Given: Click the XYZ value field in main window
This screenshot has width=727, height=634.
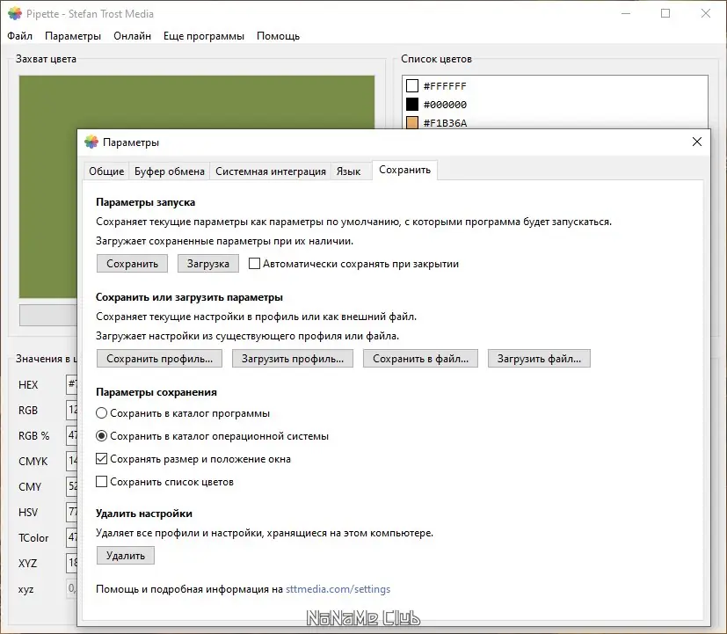Looking at the screenshot, I should [x=71, y=563].
